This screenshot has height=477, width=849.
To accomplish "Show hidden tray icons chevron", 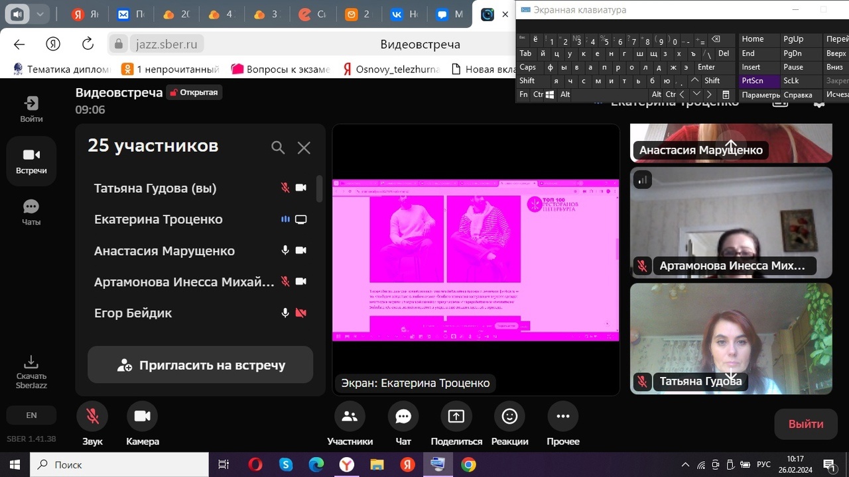I will [x=685, y=464].
